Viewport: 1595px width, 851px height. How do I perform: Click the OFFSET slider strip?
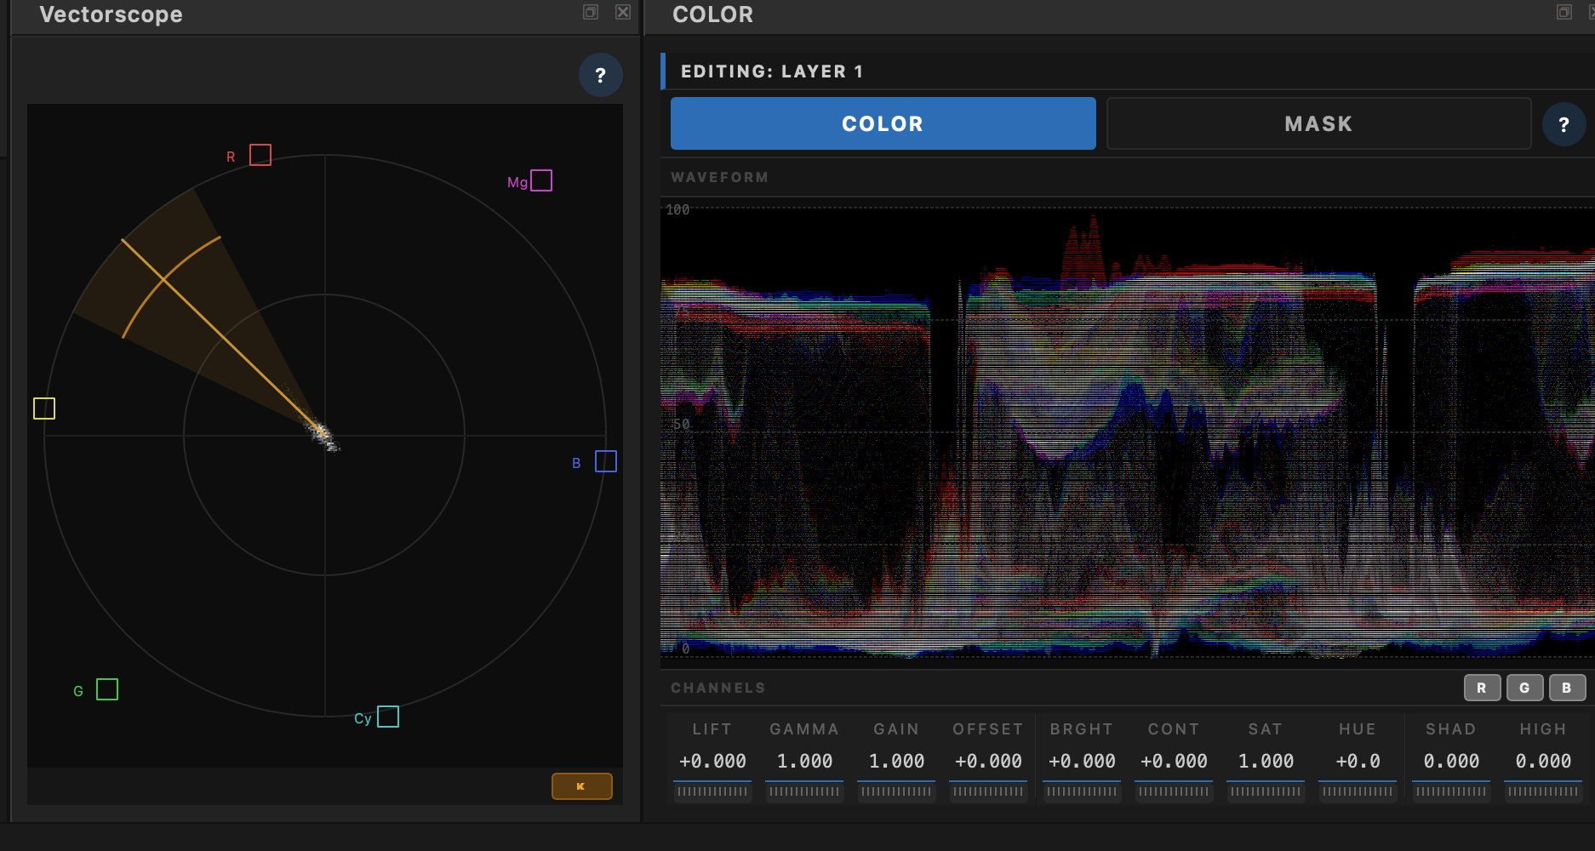coord(988,791)
